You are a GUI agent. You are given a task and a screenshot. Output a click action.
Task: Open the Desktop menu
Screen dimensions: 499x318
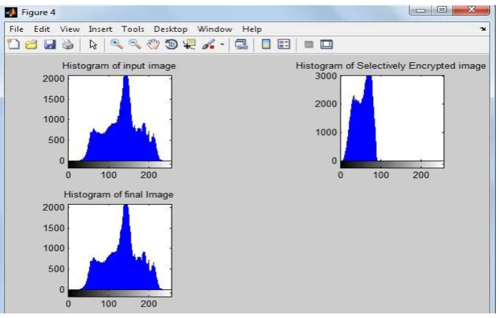coord(170,29)
